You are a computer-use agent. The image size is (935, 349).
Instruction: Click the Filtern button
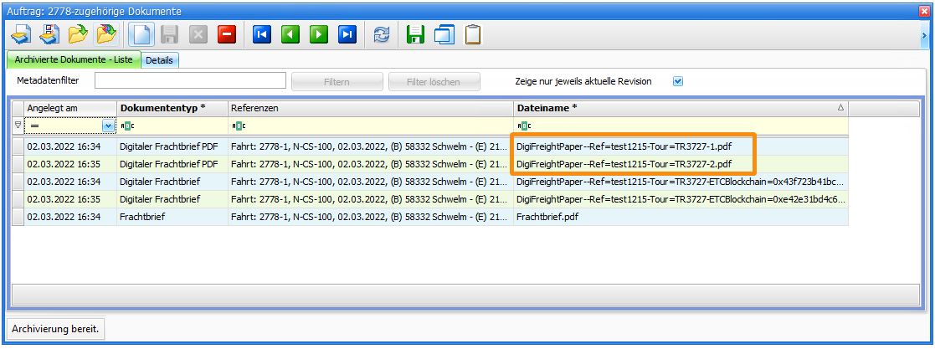tap(336, 82)
